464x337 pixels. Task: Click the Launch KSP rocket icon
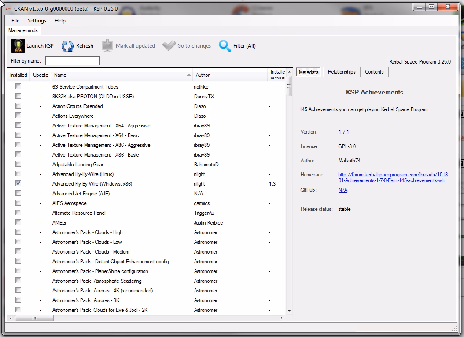[x=18, y=46]
